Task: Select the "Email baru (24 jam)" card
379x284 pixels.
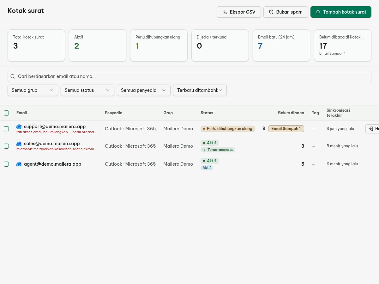Action: (x=281, y=45)
